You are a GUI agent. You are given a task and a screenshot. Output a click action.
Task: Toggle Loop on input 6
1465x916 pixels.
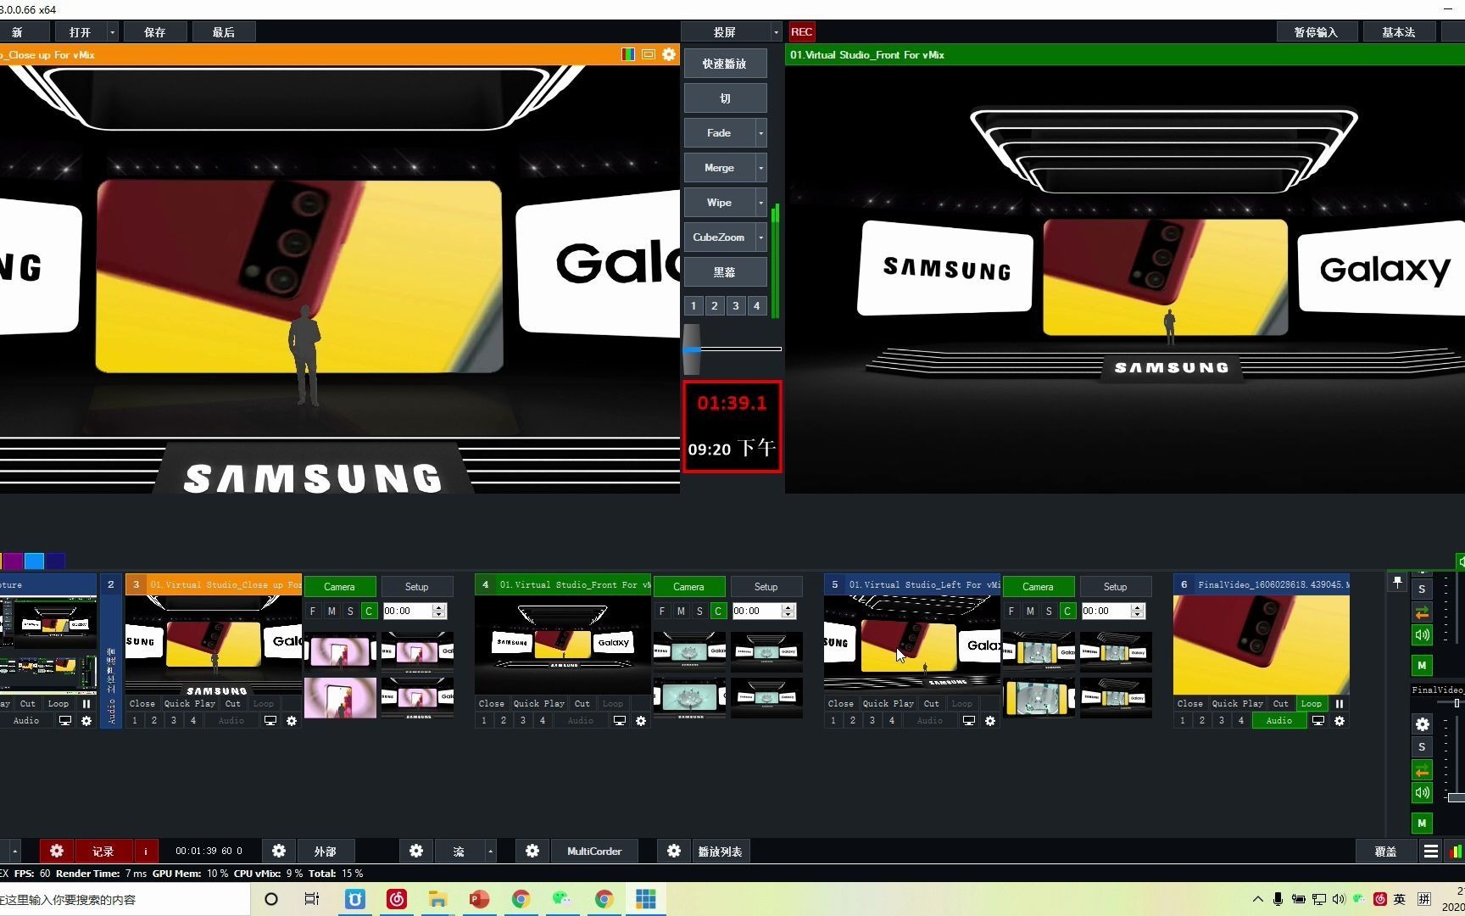(1311, 704)
